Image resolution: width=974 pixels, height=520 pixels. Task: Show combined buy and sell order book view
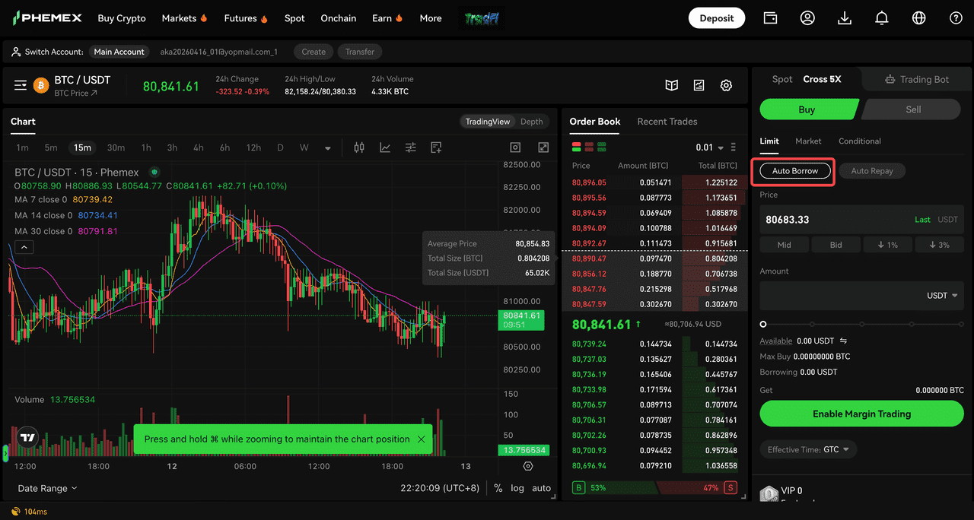577,147
